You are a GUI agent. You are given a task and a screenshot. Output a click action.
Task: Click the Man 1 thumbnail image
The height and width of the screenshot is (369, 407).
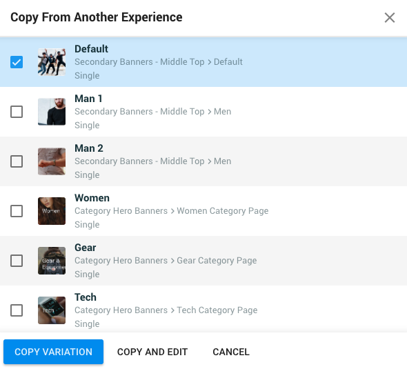[52, 112]
